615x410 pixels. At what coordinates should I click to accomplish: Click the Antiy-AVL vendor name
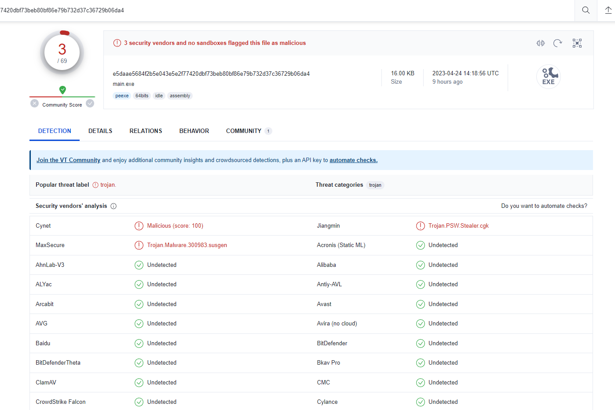pyautogui.click(x=329, y=284)
